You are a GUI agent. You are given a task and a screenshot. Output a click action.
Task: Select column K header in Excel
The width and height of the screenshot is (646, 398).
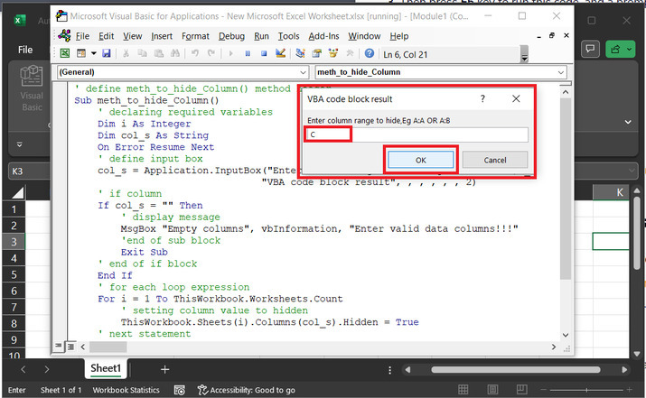[611, 192]
